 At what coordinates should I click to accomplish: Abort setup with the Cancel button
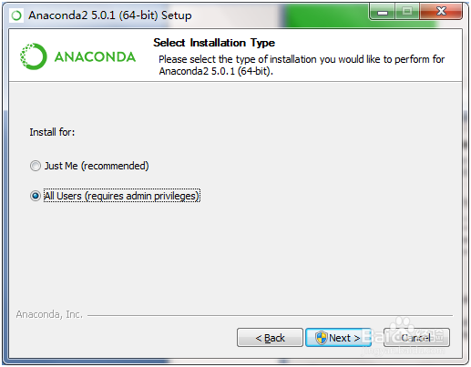(x=416, y=337)
